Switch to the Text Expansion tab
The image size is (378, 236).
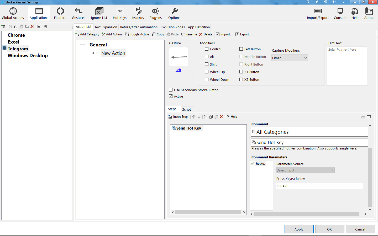(106, 27)
